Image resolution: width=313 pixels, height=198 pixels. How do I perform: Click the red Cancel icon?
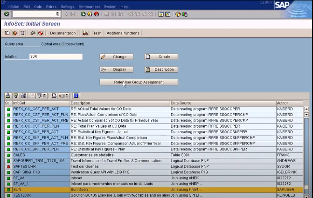tap(97, 14)
